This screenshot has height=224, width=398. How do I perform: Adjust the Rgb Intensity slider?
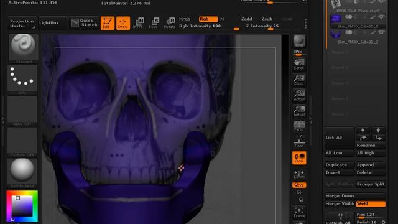click(209, 26)
